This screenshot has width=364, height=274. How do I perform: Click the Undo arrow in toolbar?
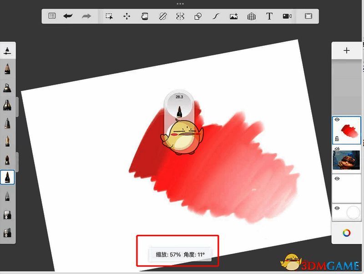(x=68, y=15)
